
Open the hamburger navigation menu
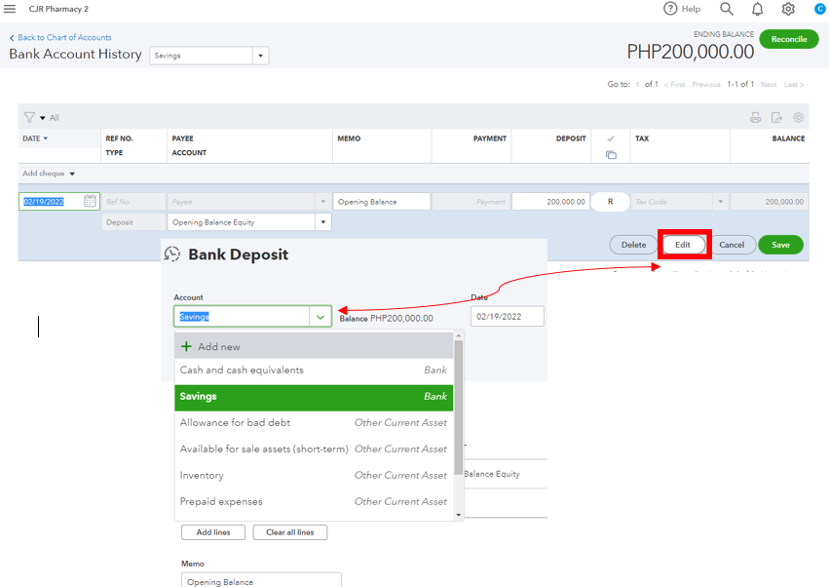10,9
